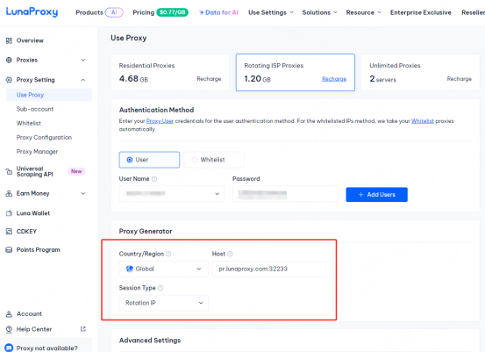
Task: Click the Account person icon
Action: tap(9, 314)
